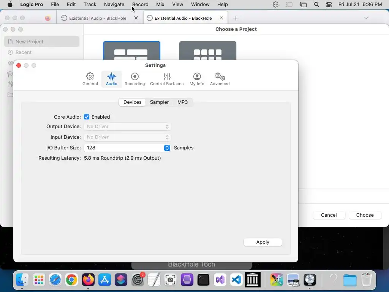Open the Track menu
This screenshot has height=292, width=389.
pyautogui.click(x=90, y=4)
